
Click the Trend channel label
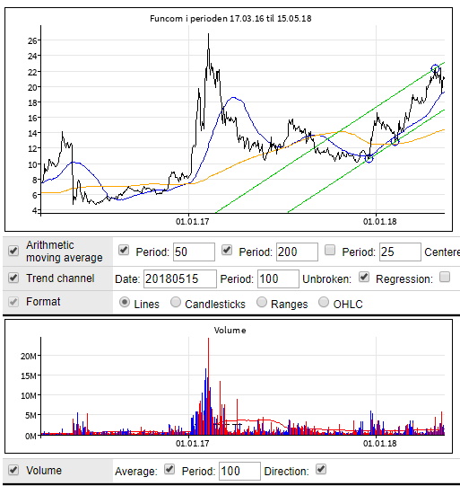click(x=60, y=278)
